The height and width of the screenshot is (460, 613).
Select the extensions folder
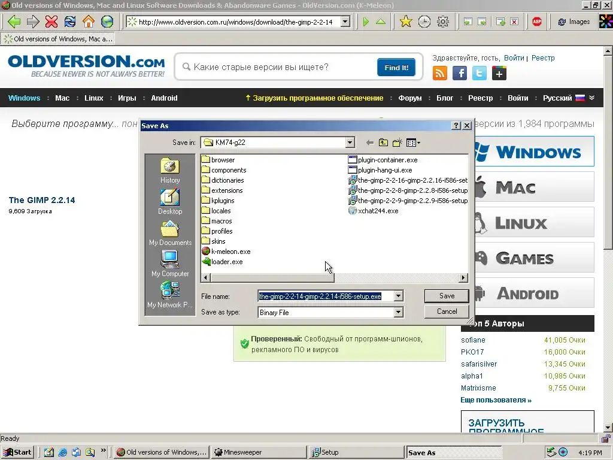(x=223, y=190)
